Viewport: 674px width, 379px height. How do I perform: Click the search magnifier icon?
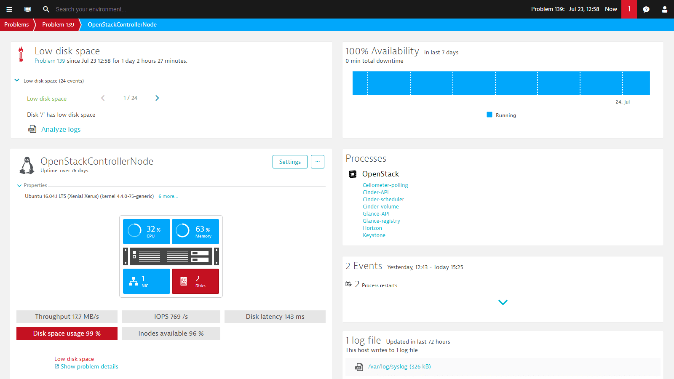click(x=46, y=9)
